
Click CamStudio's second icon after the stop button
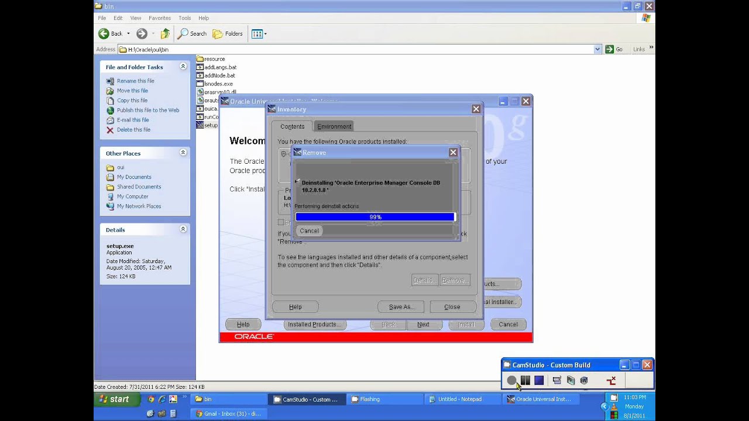571,381
